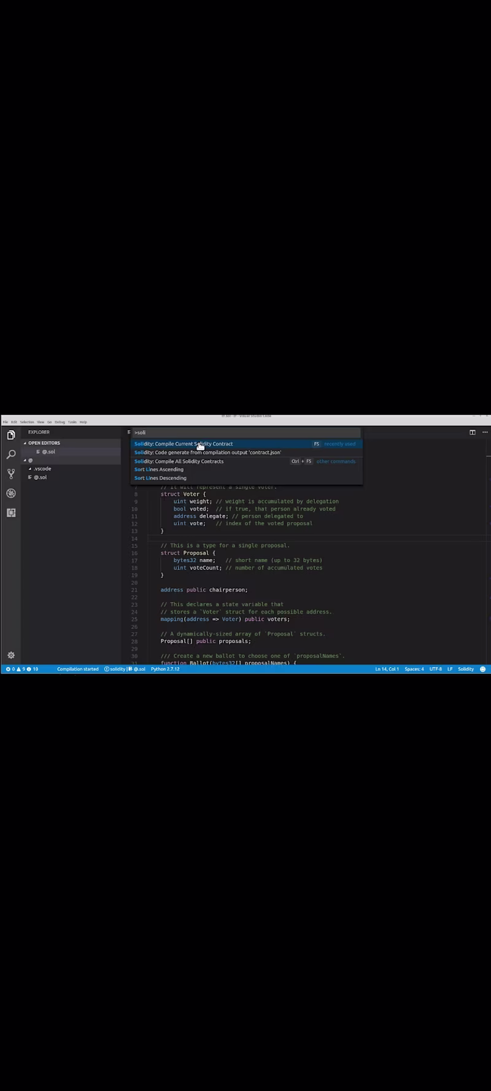Open the editor More Actions ellipsis
This screenshot has width=491, height=1091.
(x=485, y=432)
